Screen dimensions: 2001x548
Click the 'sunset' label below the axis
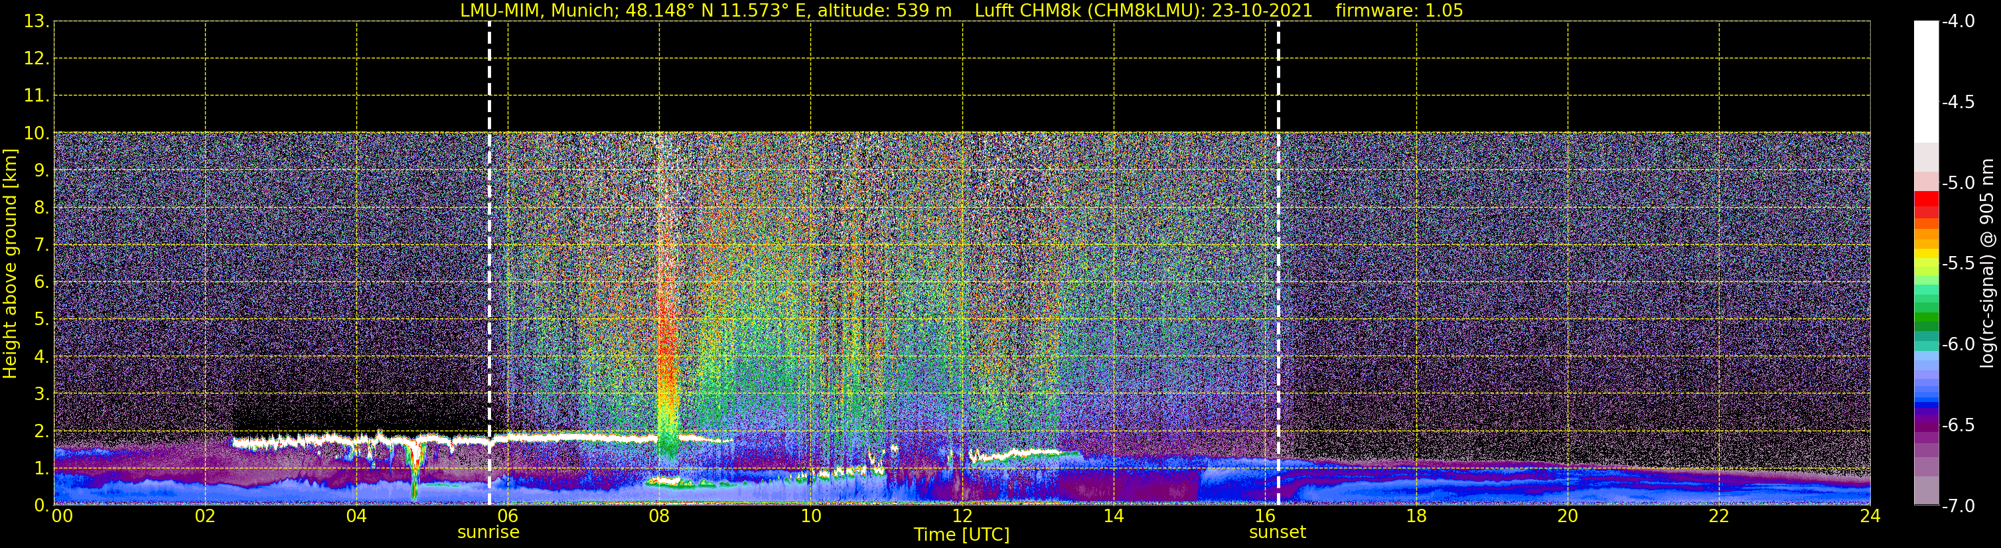[1278, 533]
